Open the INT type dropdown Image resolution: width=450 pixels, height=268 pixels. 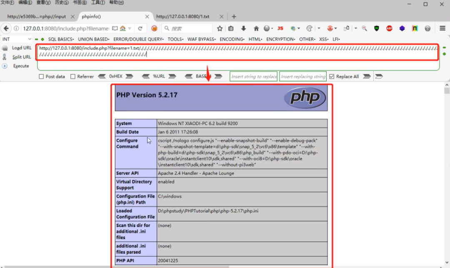tap(17, 39)
